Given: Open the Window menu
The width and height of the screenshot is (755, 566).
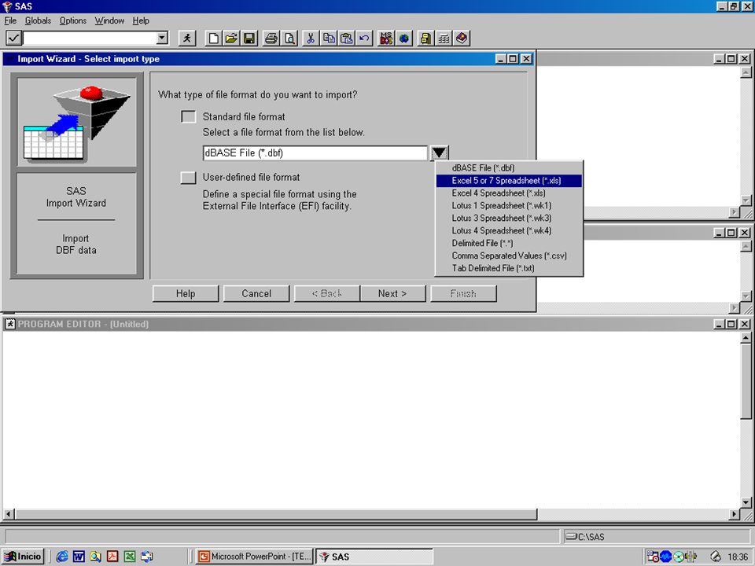Looking at the screenshot, I should pyautogui.click(x=109, y=20).
